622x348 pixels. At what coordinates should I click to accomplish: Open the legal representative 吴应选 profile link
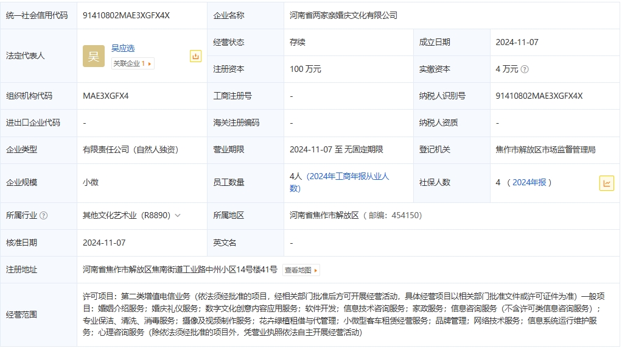pos(123,48)
